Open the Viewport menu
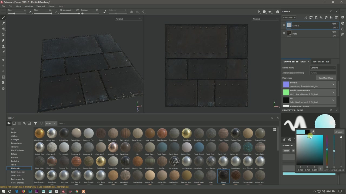The width and height of the screenshot is (346, 194). (x=41, y=6)
